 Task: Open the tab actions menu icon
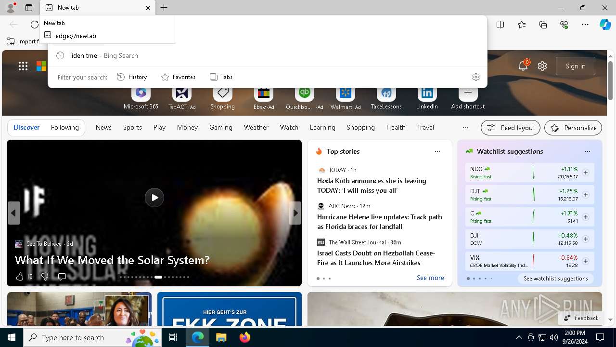pyautogui.click(x=29, y=8)
